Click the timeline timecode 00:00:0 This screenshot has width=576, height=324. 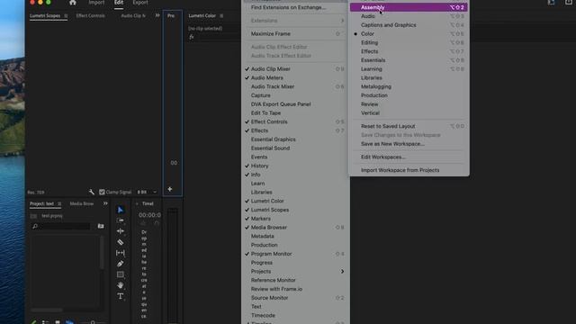tap(149, 215)
